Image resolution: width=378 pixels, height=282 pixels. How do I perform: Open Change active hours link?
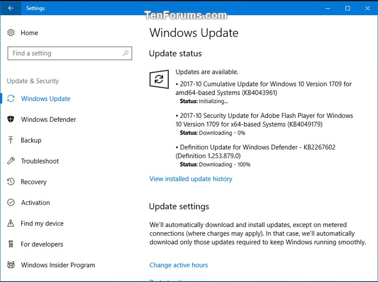178,265
